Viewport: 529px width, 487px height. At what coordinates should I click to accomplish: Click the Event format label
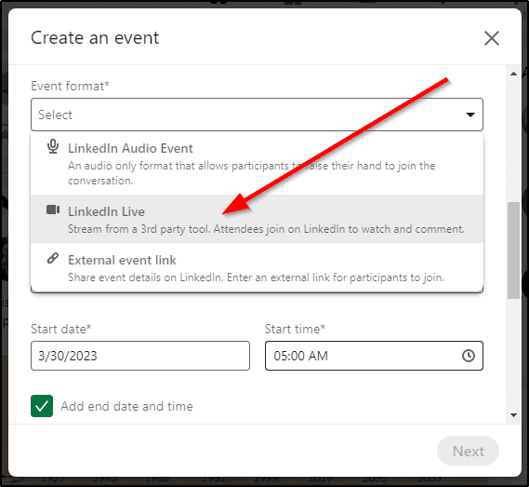point(70,87)
